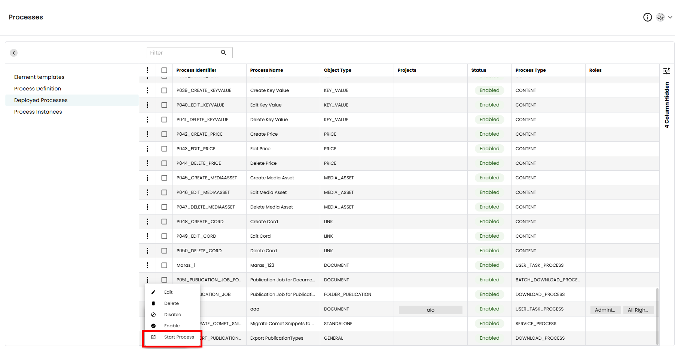Select the checkbox for P050_DELETE_CORD
The image size is (675, 349).
coord(164,251)
